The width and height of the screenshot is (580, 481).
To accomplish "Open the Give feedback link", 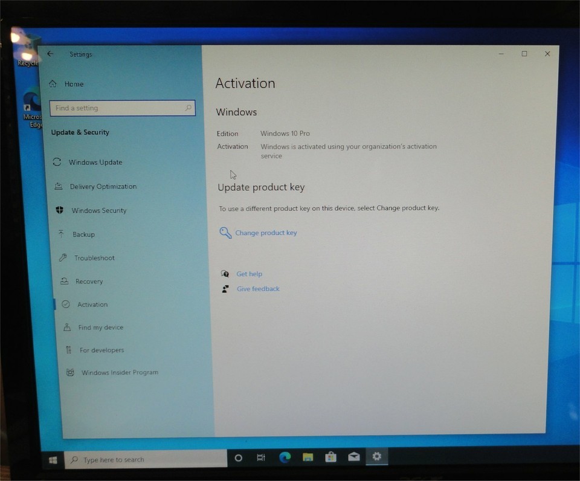I will (258, 289).
